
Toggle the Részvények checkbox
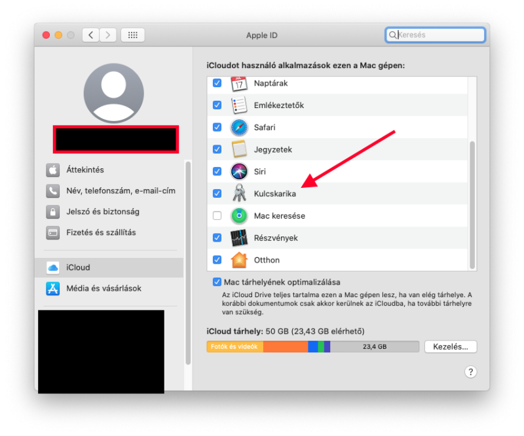point(217,238)
